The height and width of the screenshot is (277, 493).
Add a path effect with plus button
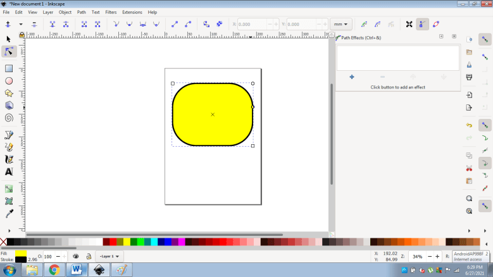pyautogui.click(x=352, y=77)
